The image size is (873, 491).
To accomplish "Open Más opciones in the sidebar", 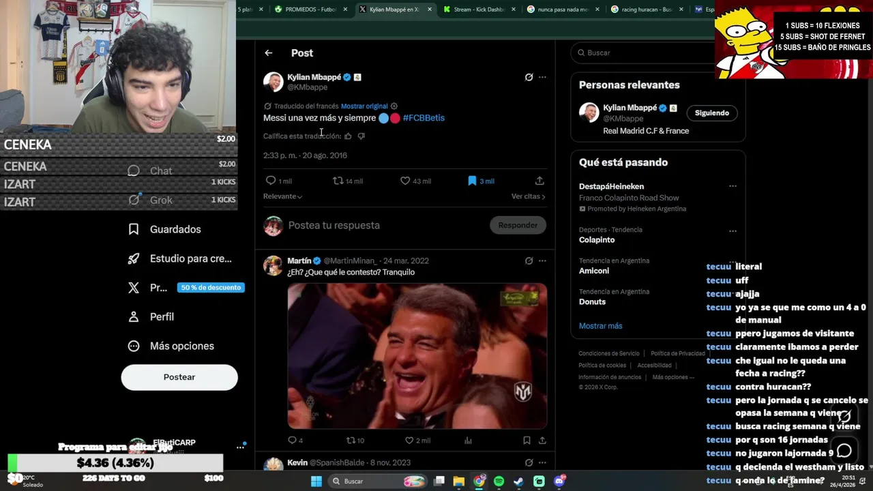I will [171, 346].
